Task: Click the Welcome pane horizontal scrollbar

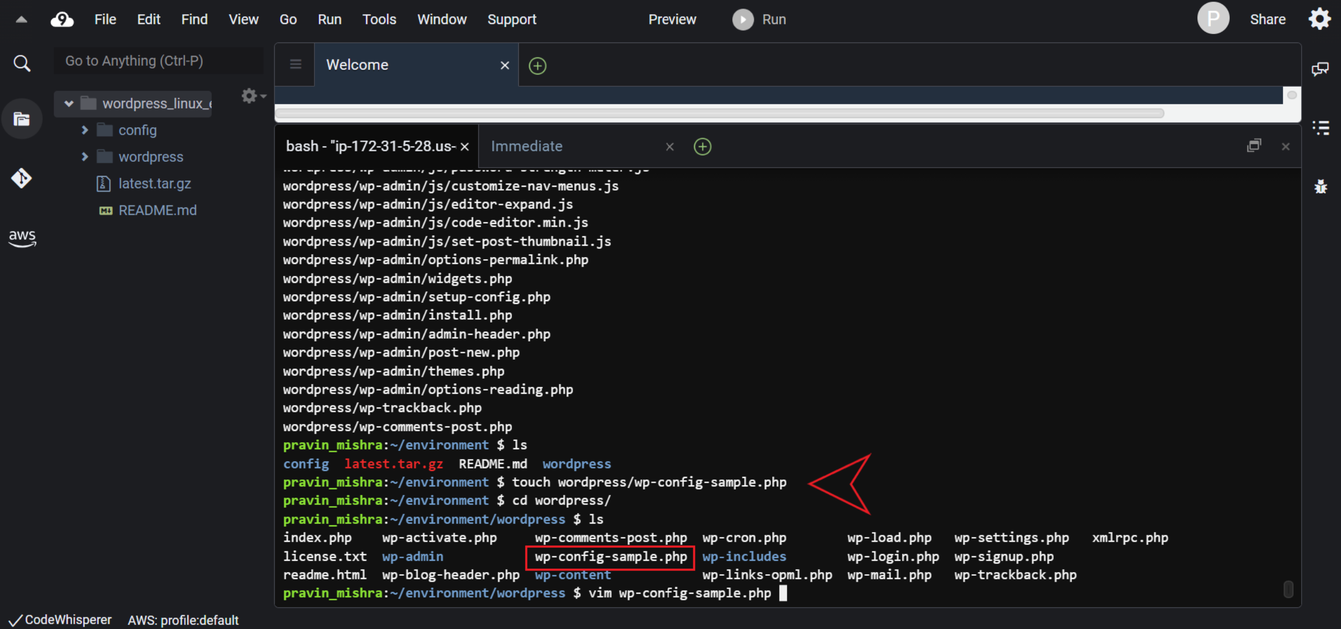Action: (719, 113)
